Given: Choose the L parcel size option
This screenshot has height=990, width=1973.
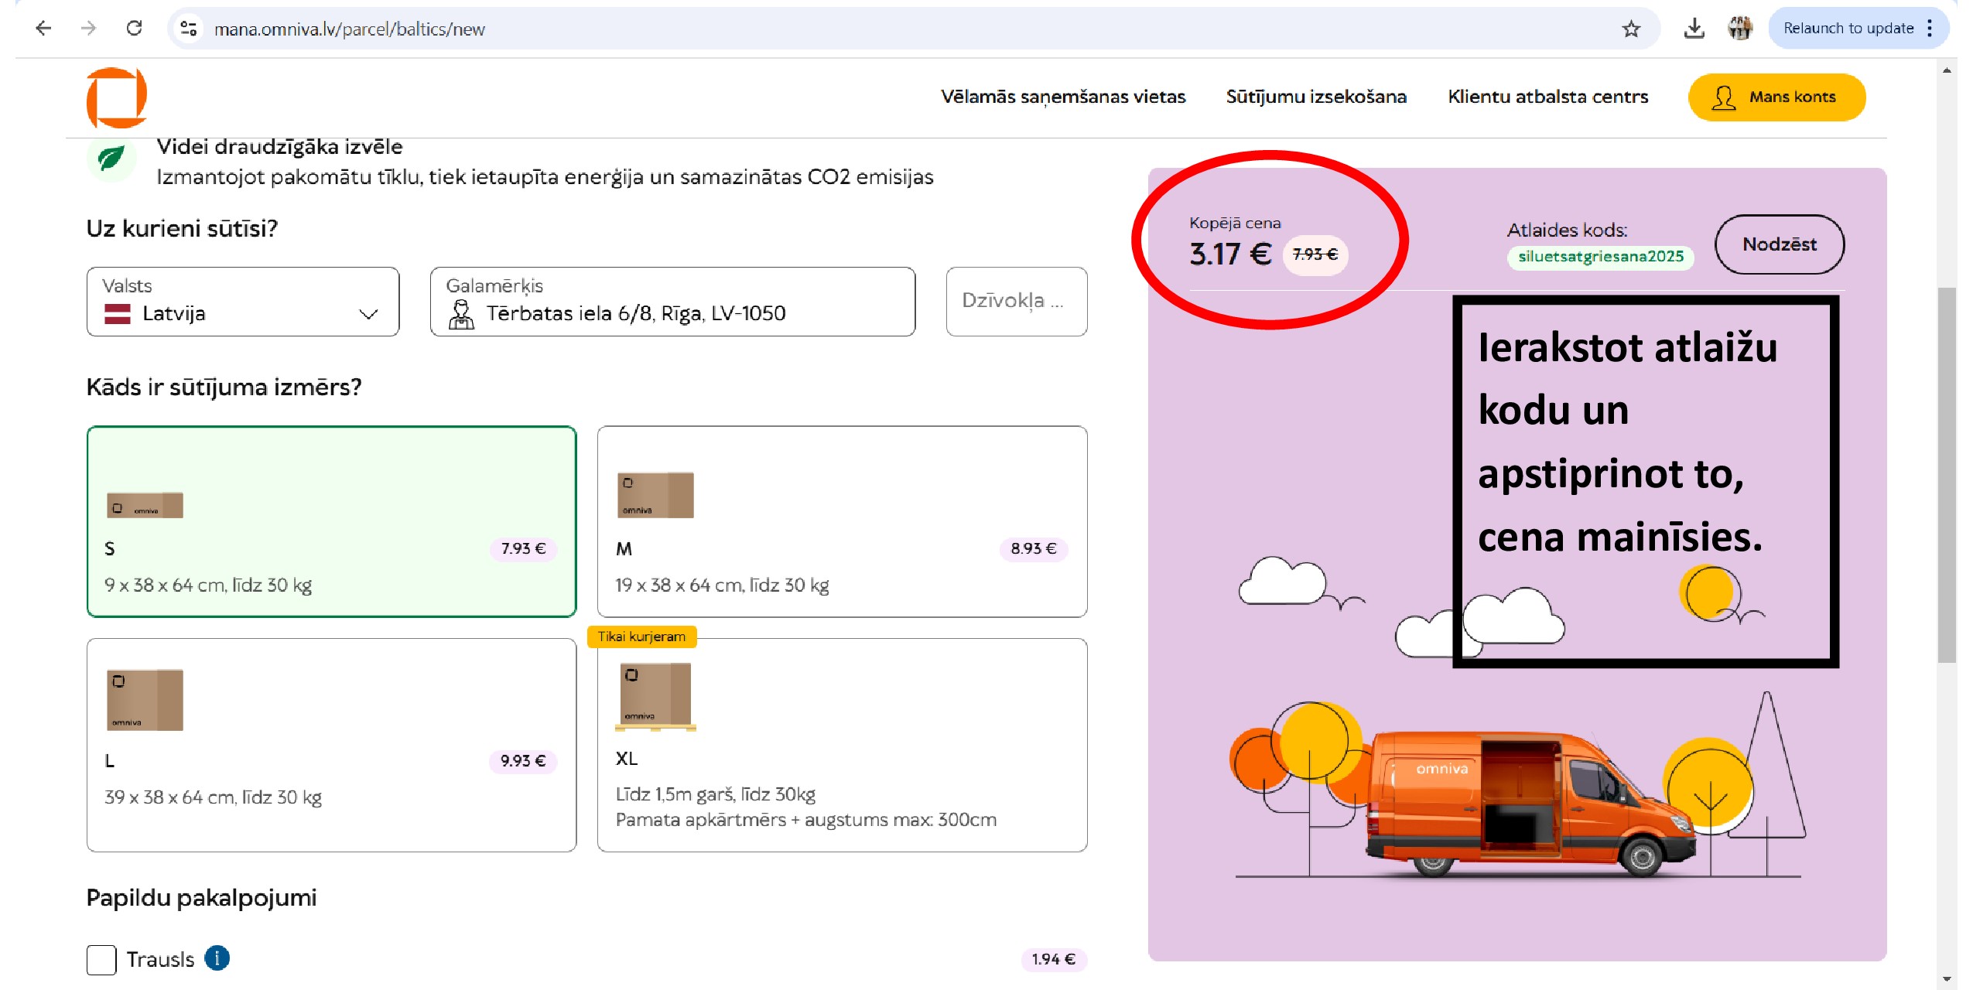Looking at the screenshot, I should point(331,745).
